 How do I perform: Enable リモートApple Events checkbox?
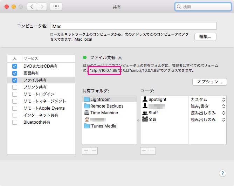[15, 108]
